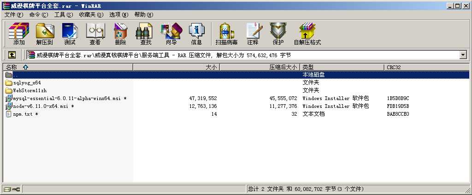Sort by the 名称 column header
472x195 pixels.
point(68,67)
